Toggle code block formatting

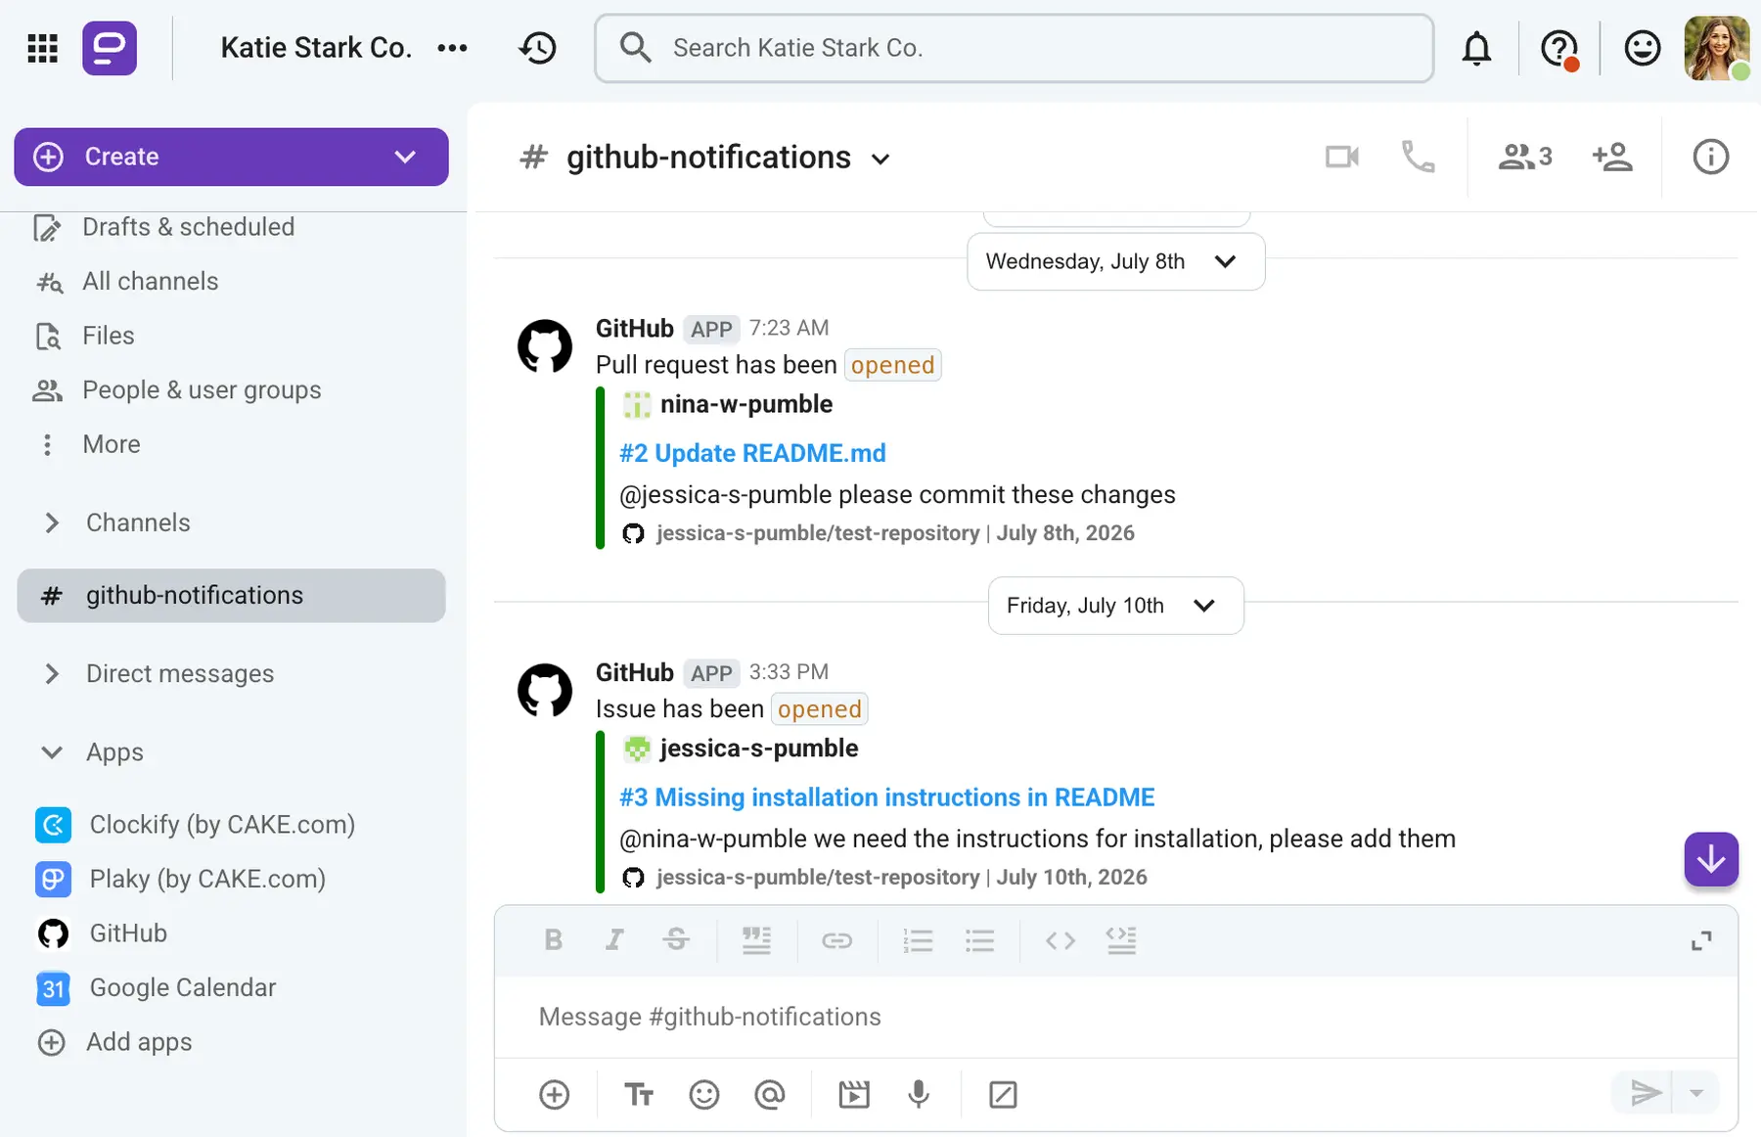[1121, 940]
